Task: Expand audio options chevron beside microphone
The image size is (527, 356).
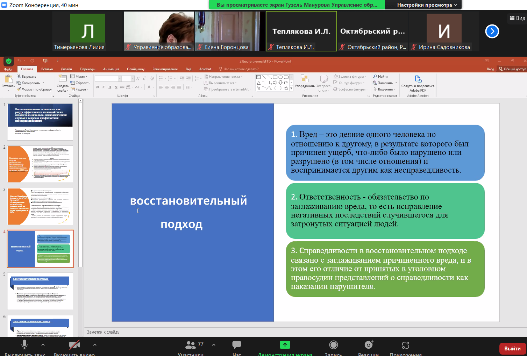Action: point(43,345)
